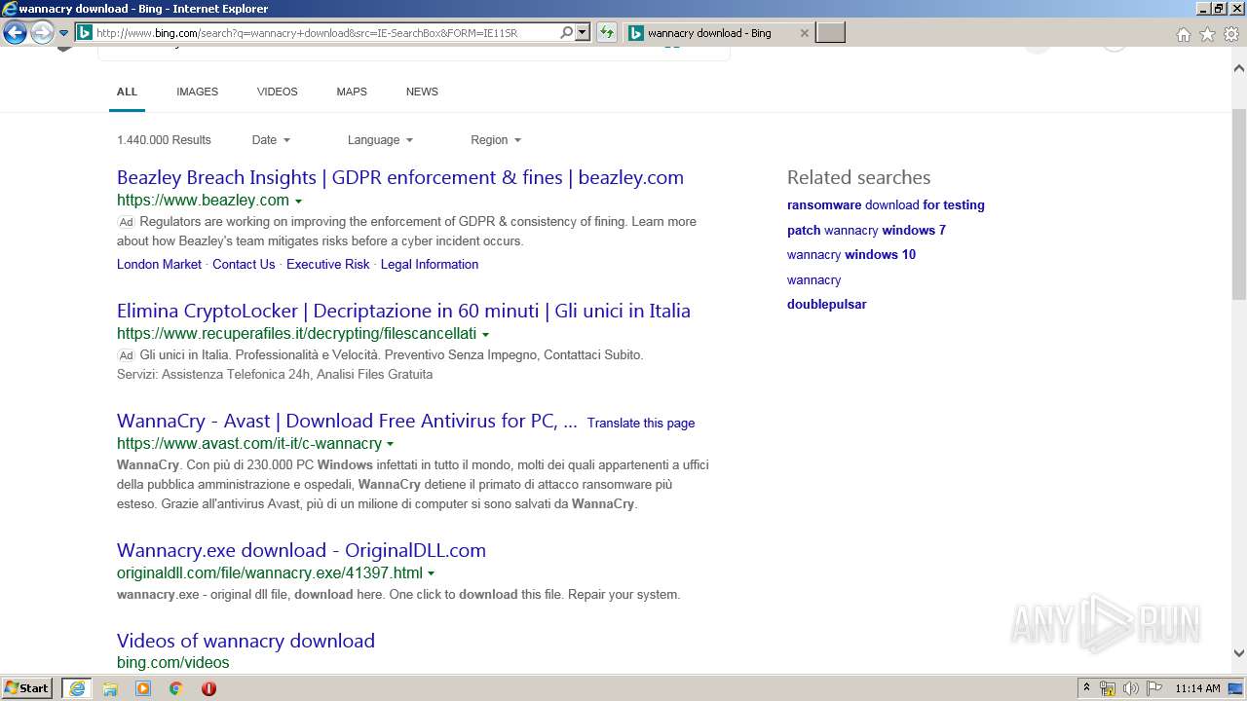
Task: Click the Show desktop tray icon
Action: (1236, 688)
